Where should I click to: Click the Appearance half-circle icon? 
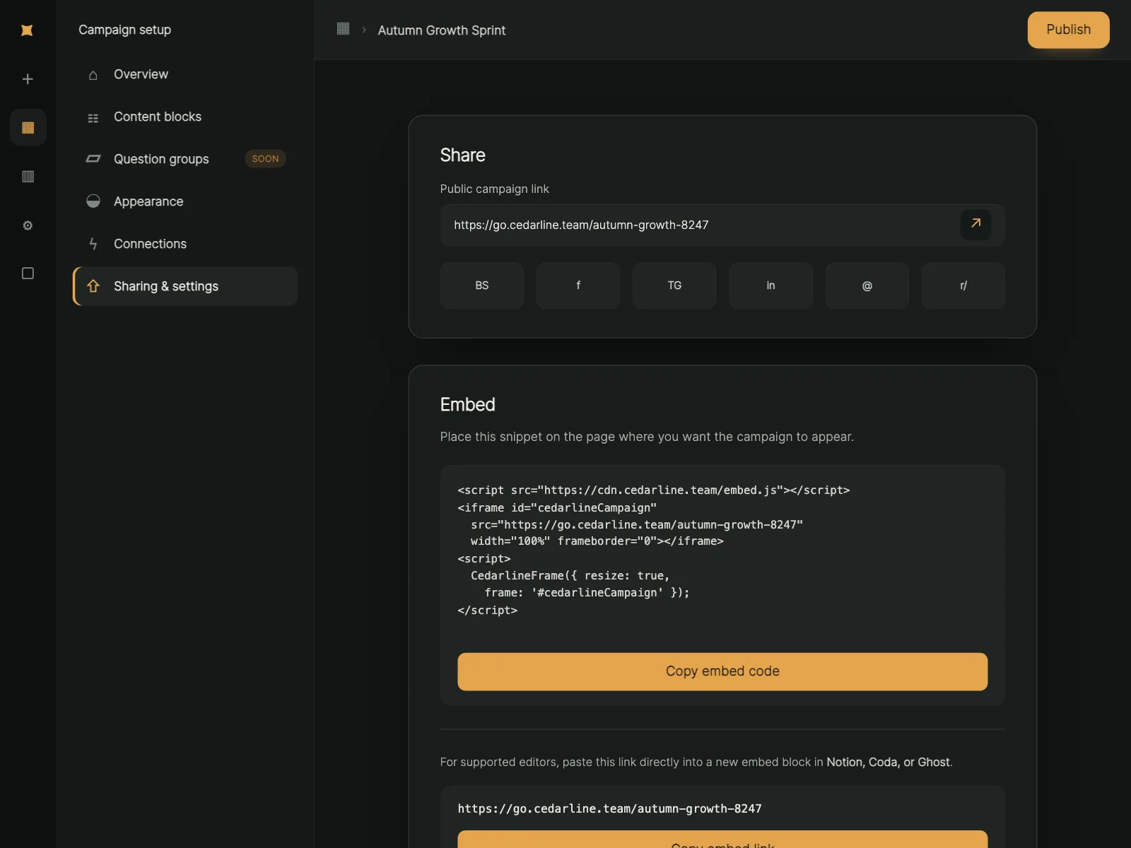click(x=93, y=201)
